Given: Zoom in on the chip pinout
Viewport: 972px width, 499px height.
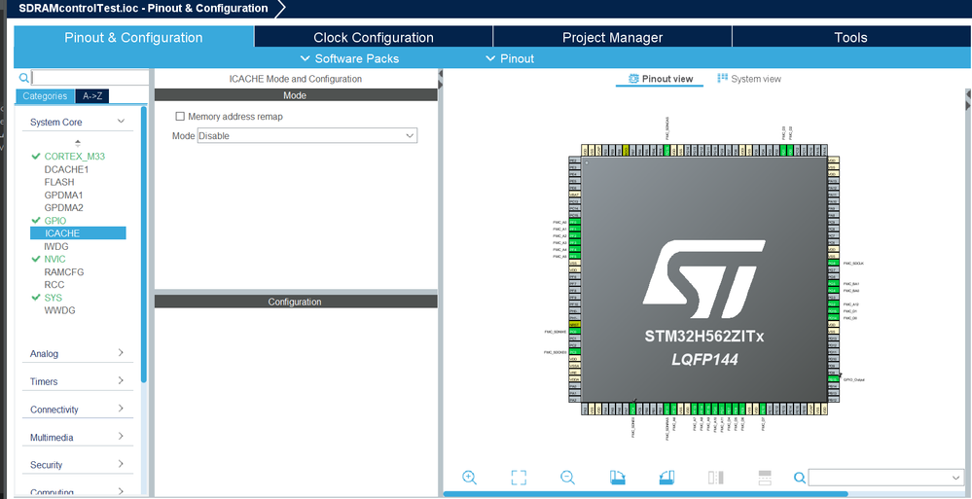Looking at the screenshot, I should [469, 478].
